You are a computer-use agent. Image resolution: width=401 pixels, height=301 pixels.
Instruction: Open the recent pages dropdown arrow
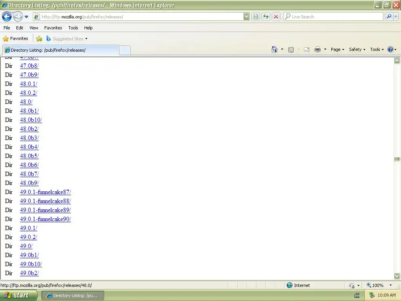pos(26,17)
